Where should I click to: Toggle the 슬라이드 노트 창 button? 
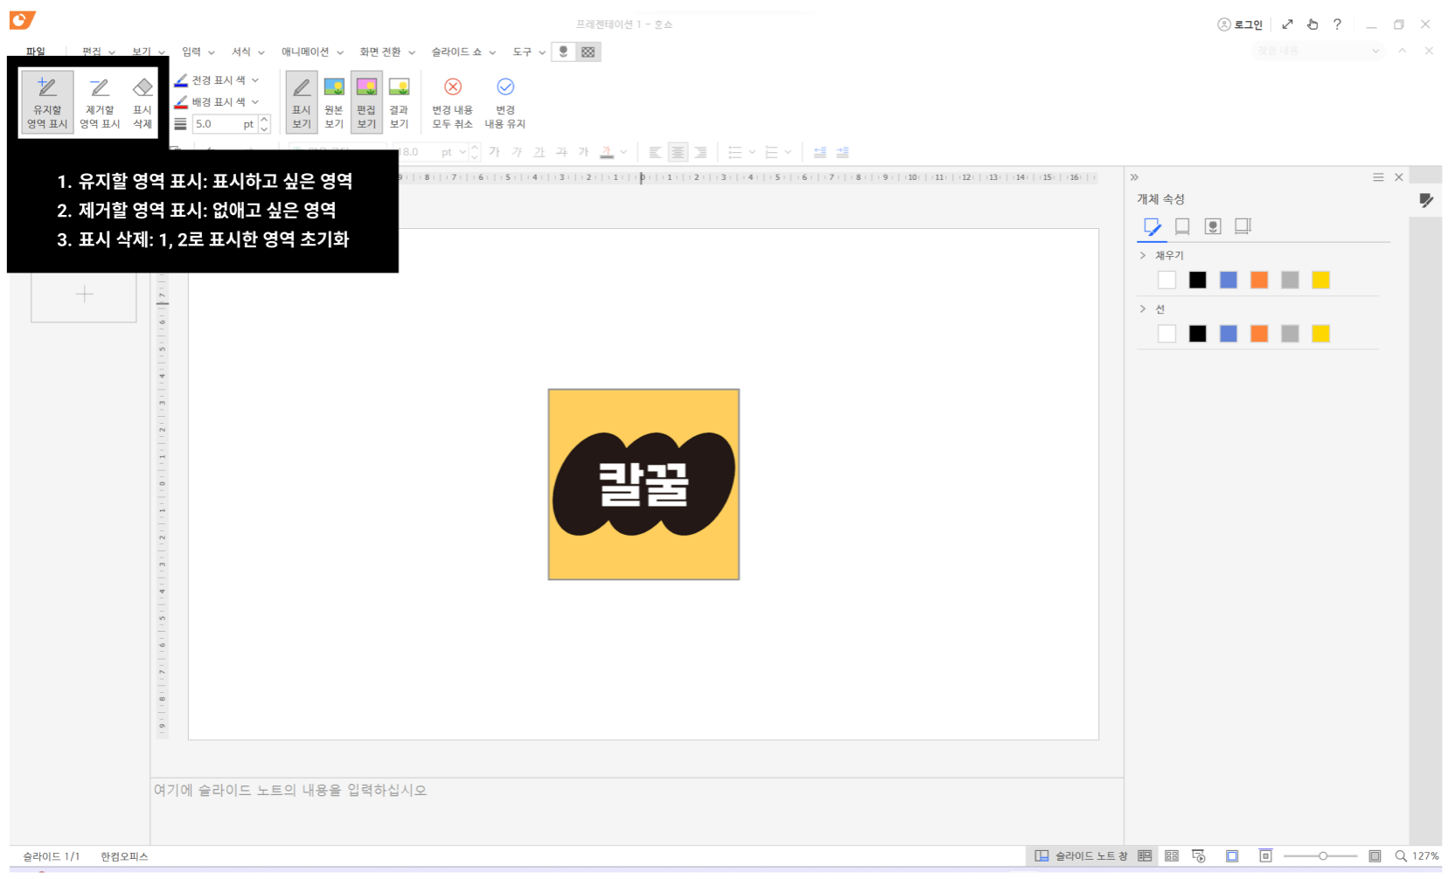1081,856
